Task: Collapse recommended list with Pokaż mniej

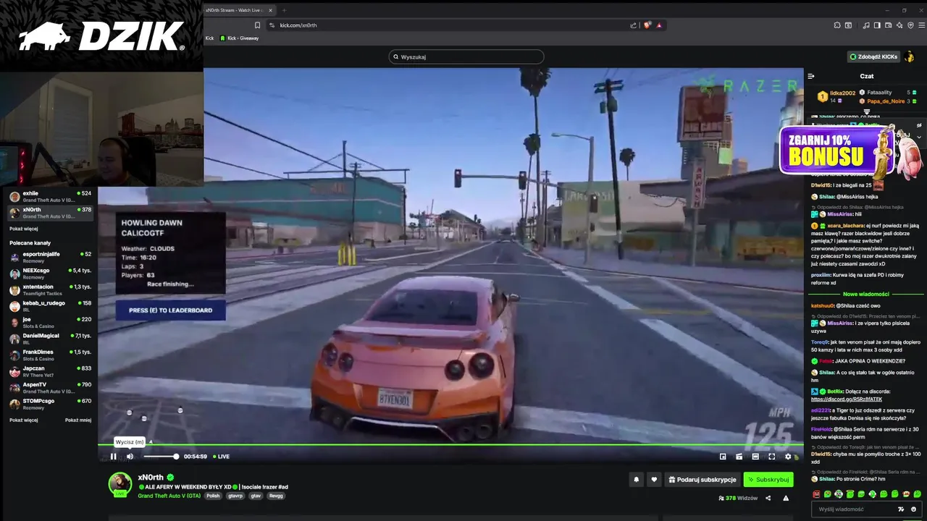Action: coord(78,420)
